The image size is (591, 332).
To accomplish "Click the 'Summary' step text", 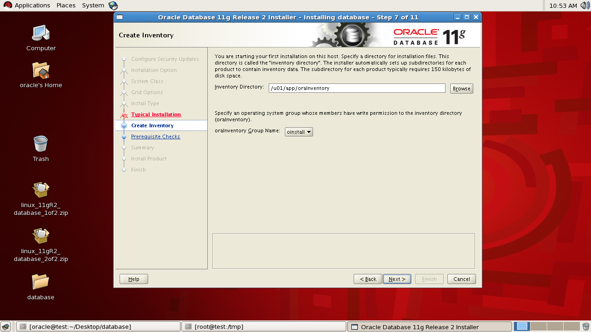I will point(143,148).
